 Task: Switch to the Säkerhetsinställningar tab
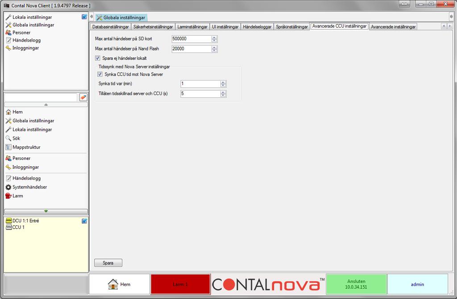(x=153, y=27)
